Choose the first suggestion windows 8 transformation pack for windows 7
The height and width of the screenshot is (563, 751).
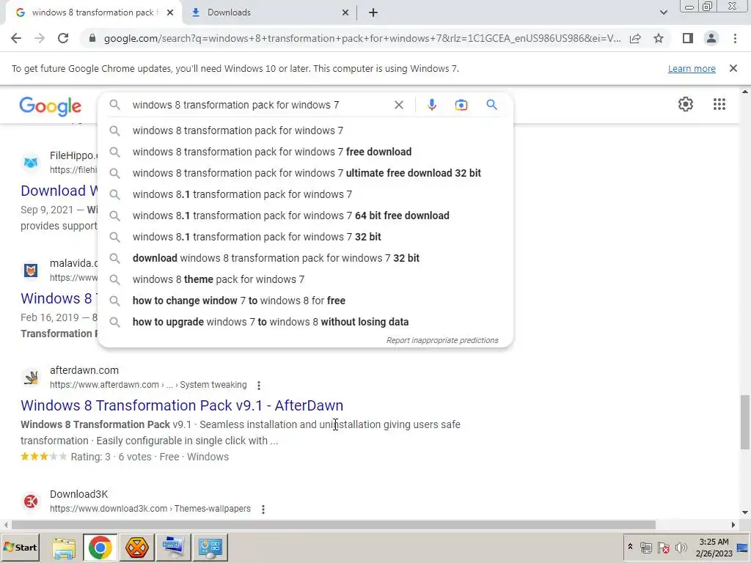[306, 130]
